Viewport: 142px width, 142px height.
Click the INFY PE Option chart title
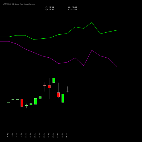pos(19,4)
